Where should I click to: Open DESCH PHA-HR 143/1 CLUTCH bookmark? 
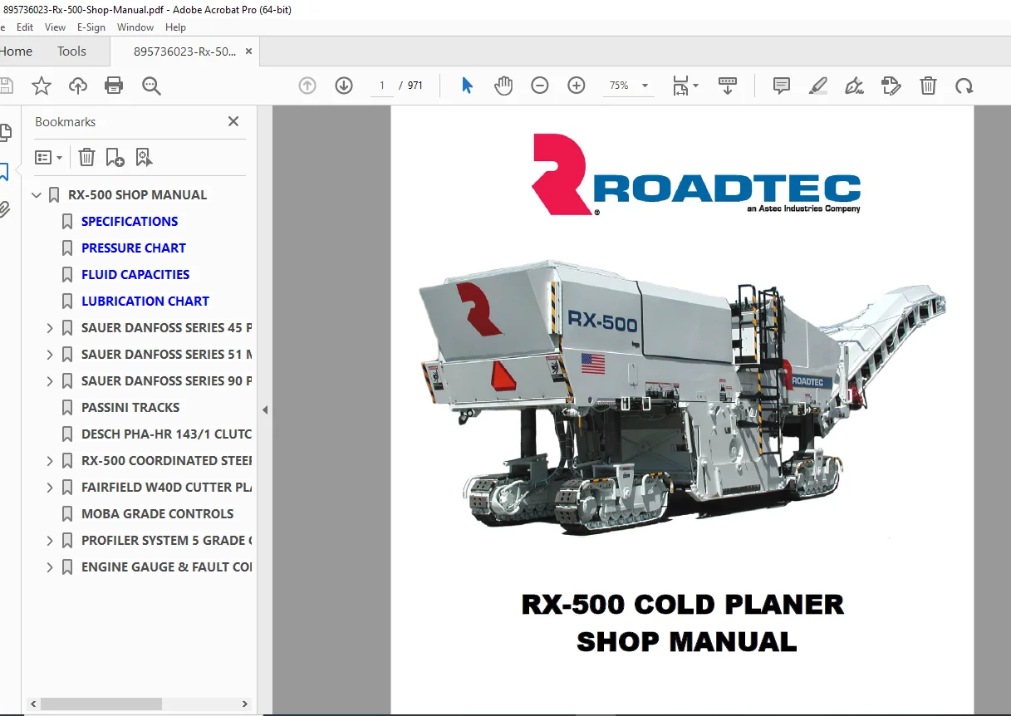[x=166, y=434]
